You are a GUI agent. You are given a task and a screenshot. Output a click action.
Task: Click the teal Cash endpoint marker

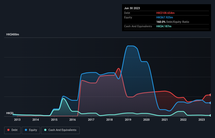[x=211, y=115]
